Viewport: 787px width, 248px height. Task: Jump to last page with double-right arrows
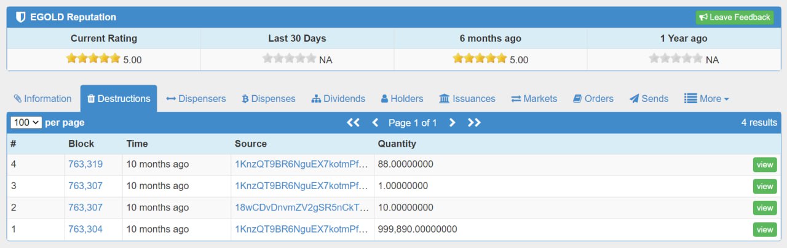pyautogui.click(x=474, y=123)
